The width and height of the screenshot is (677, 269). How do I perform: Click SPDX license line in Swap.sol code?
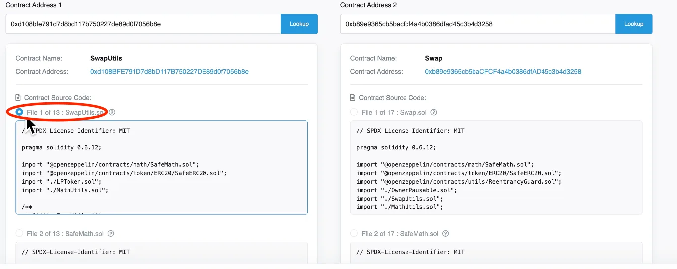coord(410,131)
